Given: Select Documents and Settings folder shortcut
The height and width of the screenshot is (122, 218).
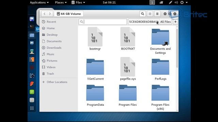Looking at the screenshot, I should point(160,37).
